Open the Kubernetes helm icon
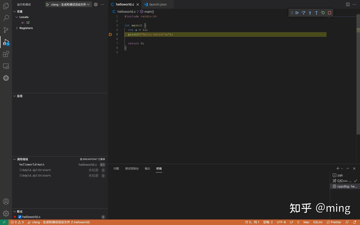This screenshot has height=225, width=360. (x=6, y=78)
